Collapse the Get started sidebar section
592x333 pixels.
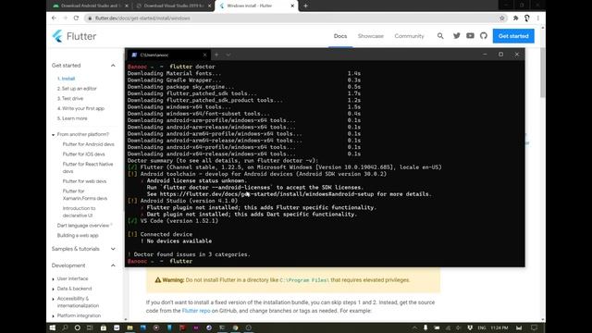point(113,66)
